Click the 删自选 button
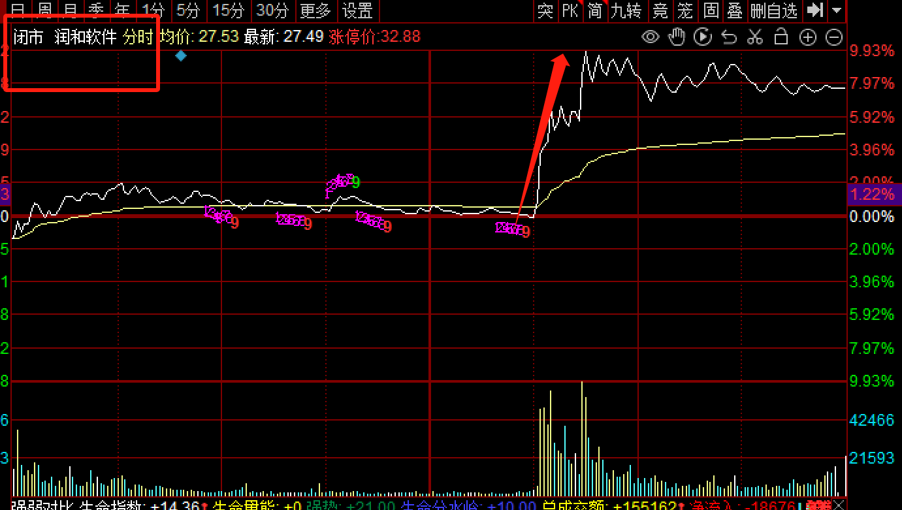This screenshot has width=902, height=510. [x=775, y=10]
